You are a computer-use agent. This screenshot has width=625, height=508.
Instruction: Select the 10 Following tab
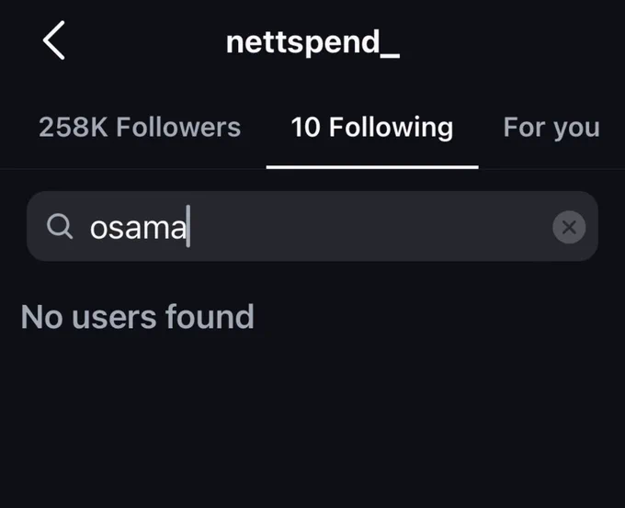[x=372, y=128]
